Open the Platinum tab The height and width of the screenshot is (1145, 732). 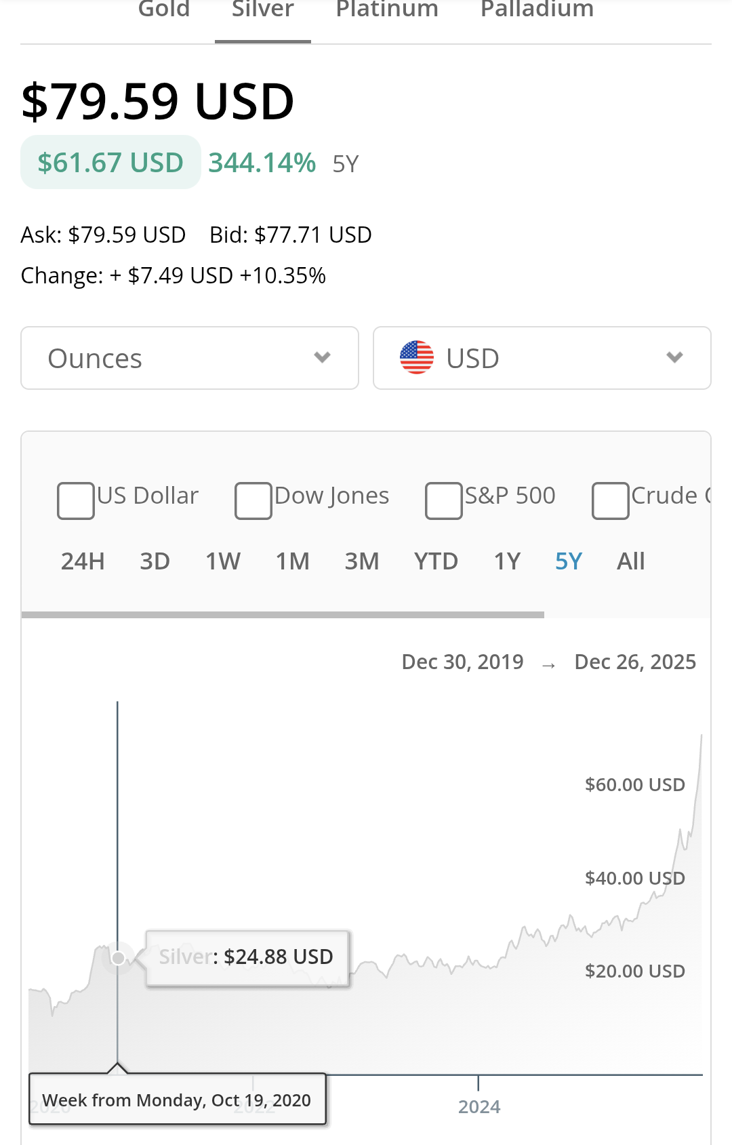(x=387, y=9)
